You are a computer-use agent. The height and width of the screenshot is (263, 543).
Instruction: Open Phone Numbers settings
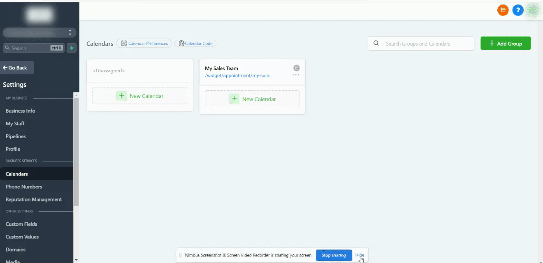tap(24, 187)
